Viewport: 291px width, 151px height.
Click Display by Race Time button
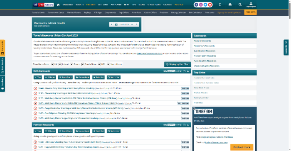tap(178, 64)
